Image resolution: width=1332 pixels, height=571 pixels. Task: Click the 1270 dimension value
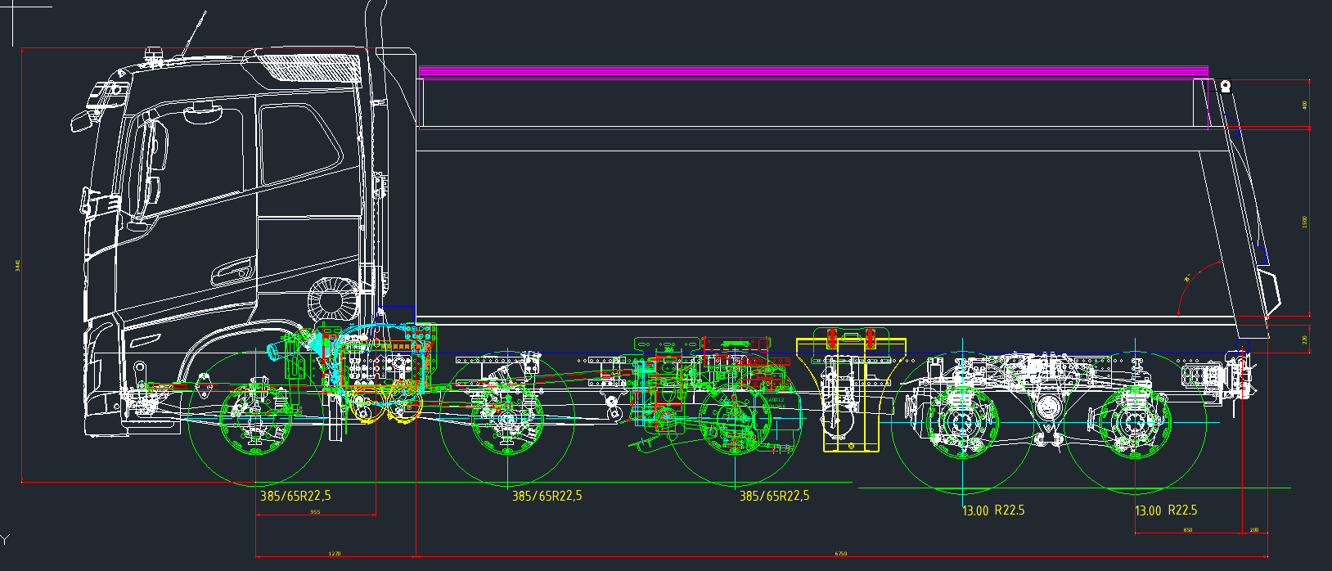pyautogui.click(x=335, y=554)
